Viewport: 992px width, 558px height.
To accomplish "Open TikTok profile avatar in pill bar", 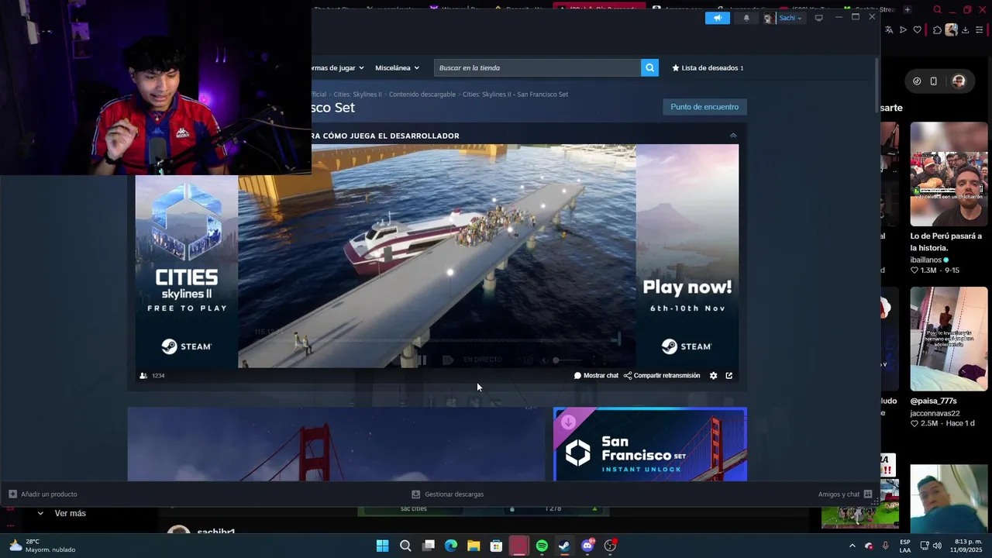I will click(959, 81).
